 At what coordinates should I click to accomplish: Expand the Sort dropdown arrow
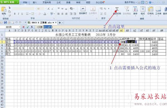136,16
